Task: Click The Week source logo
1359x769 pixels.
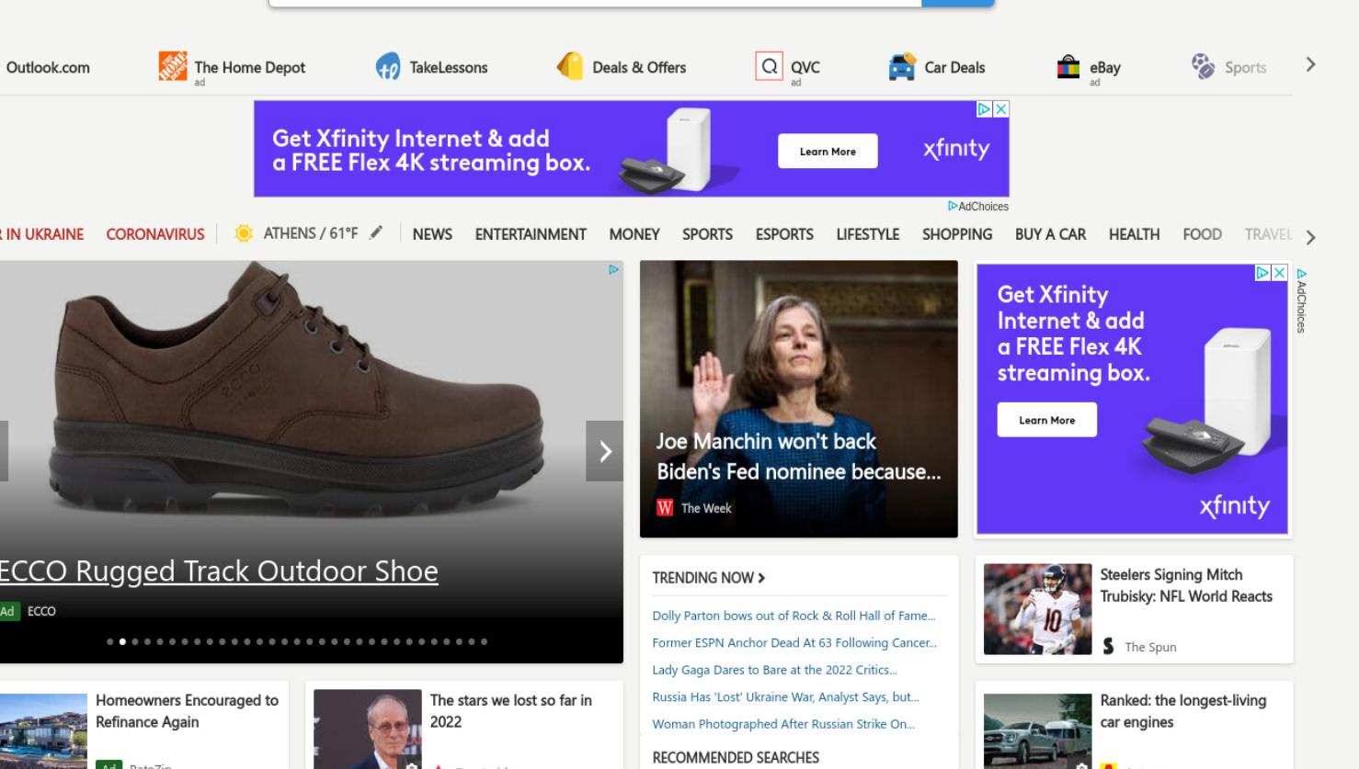Action: pos(665,508)
